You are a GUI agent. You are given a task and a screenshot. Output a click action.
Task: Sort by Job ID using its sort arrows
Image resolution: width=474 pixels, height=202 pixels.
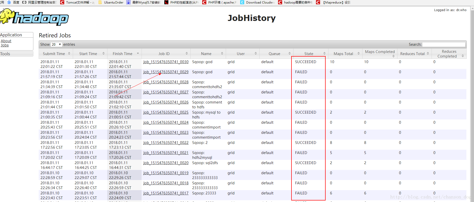[187, 54]
